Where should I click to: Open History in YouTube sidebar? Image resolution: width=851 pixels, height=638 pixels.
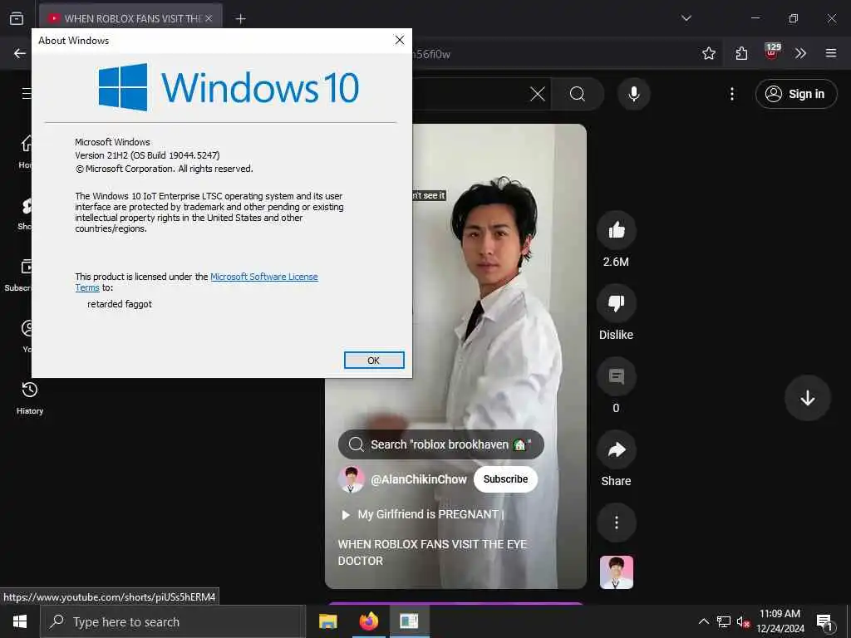[x=29, y=398]
